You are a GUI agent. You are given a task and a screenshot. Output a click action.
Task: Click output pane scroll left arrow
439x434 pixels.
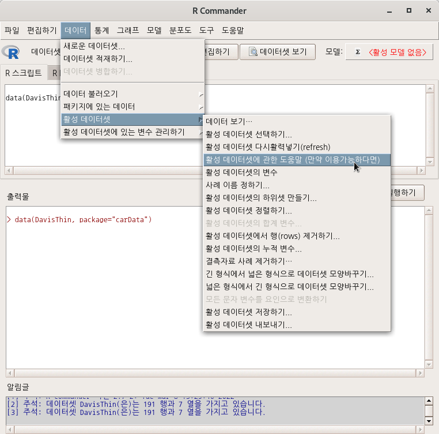click(x=10, y=373)
